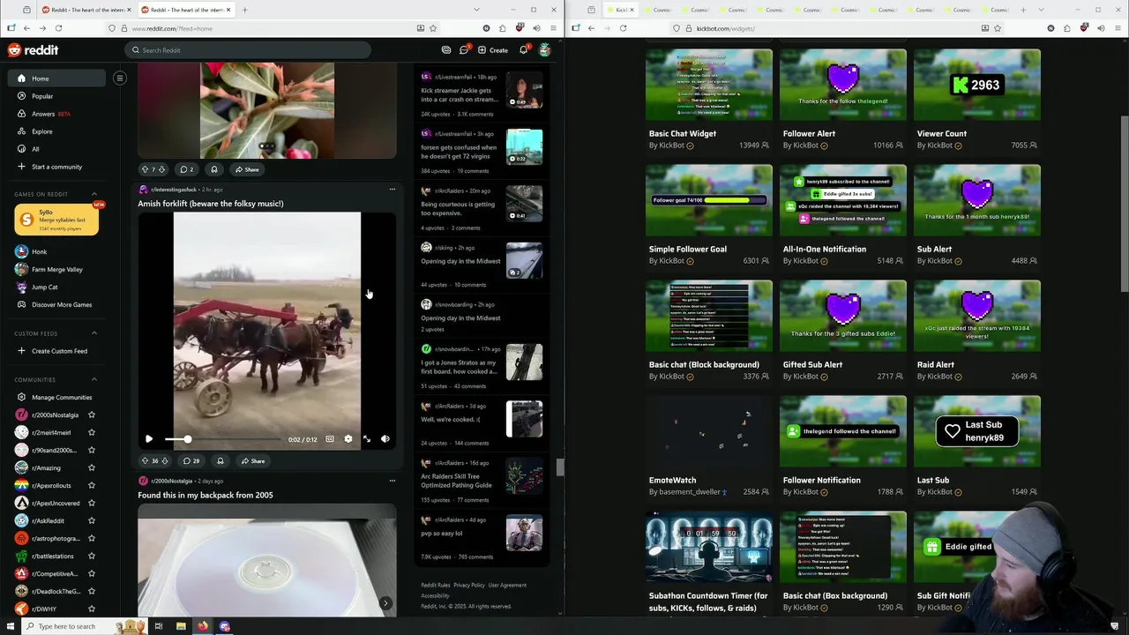Open the 29 comments on forklift post
The height and width of the screenshot is (635, 1129).
point(191,460)
